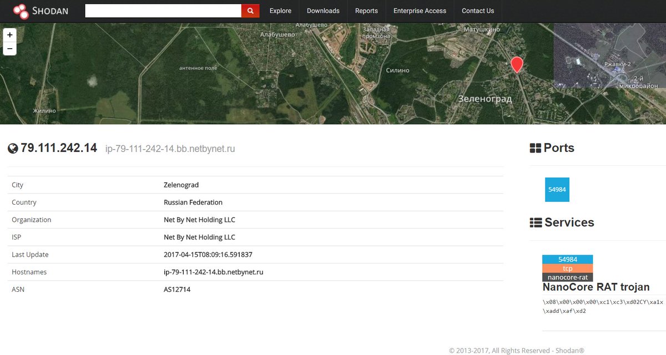Select the city value Zelenograd
The image size is (666, 355).
pos(181,185)
